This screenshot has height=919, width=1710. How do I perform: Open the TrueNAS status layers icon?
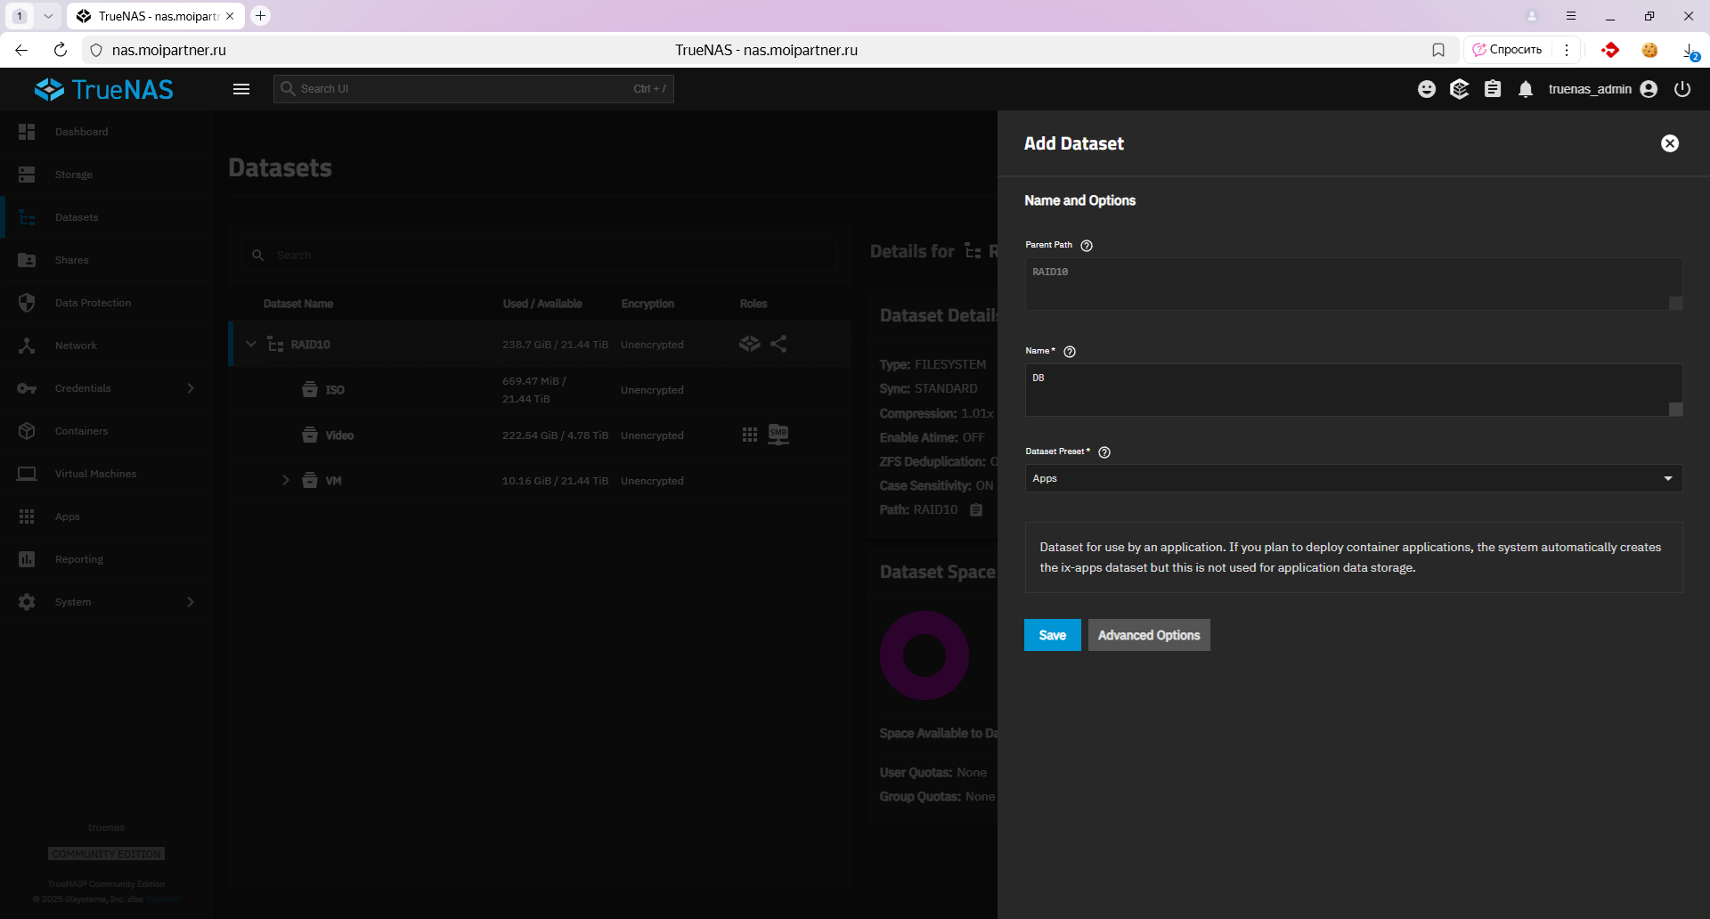(1459, 89)
